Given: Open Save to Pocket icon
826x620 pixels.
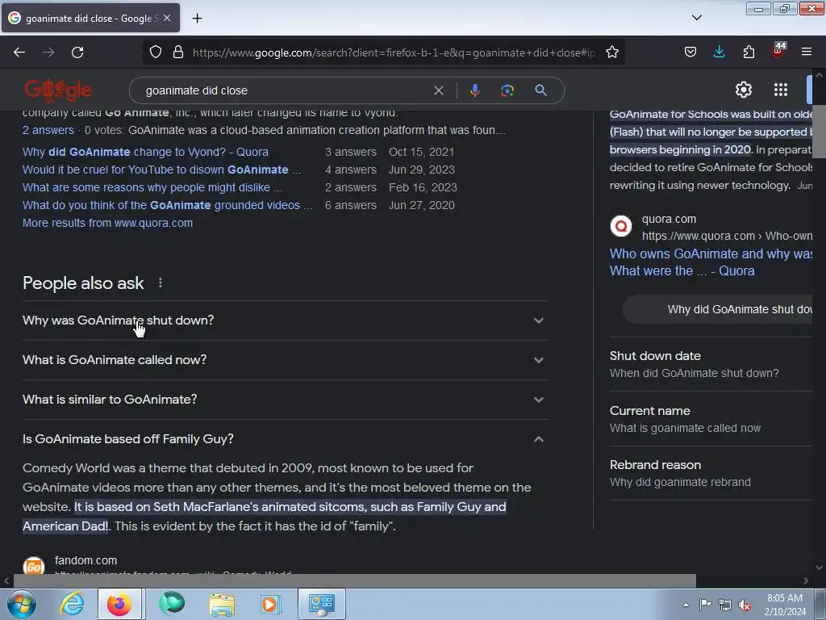Looking at the screenshot, I should tap(690, 52).
